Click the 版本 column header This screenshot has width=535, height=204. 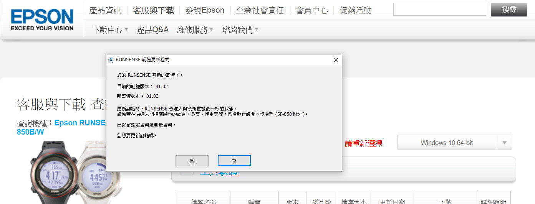pos(292,202)
